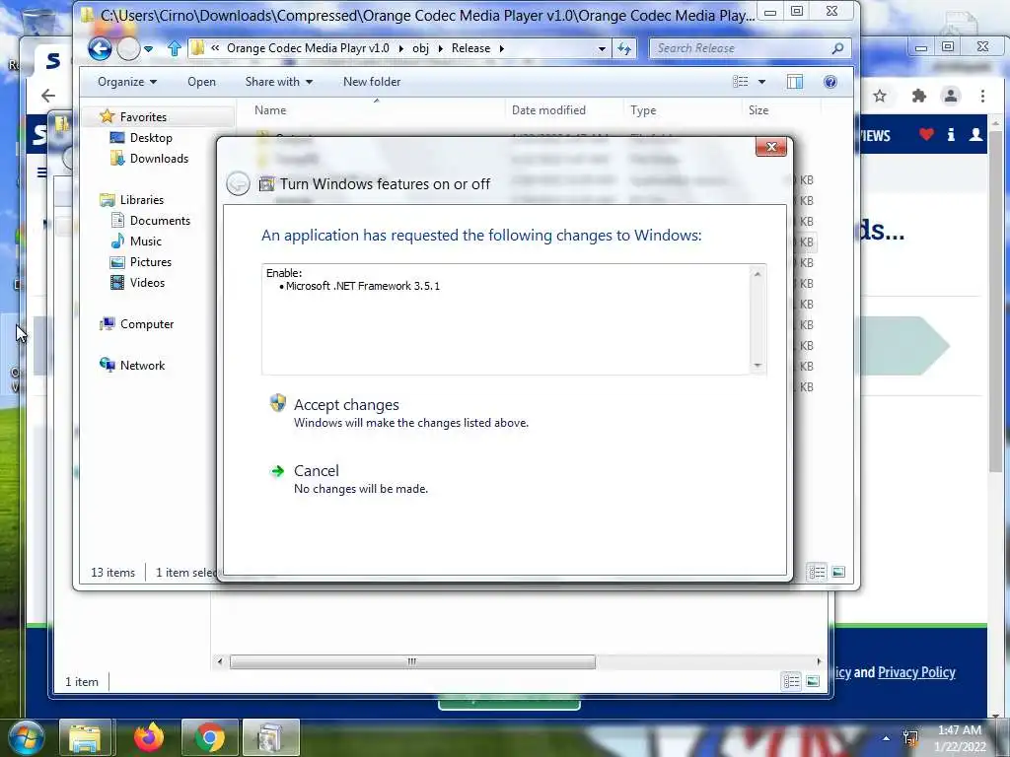
Task: Switch to Chrome in taskbar
Action: pos(209,737)
